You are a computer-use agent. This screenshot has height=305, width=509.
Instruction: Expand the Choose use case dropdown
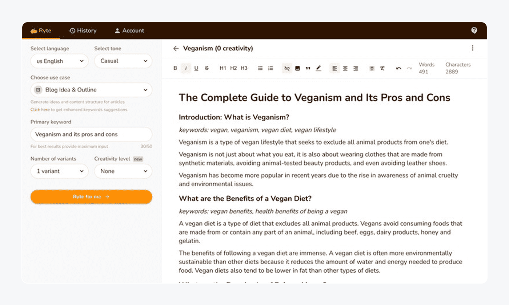[91, 90]
